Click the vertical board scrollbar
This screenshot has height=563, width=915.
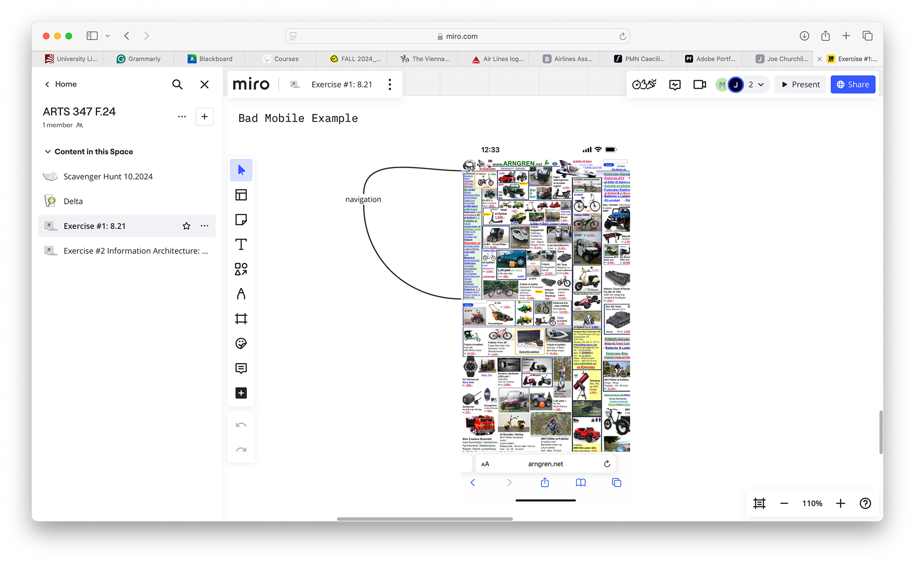click(881, 432)
